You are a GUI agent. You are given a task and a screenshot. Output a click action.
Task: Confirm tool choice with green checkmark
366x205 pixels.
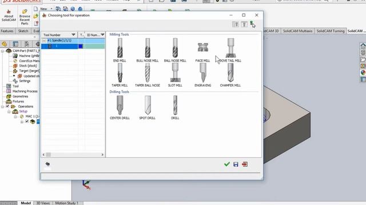[227, 165]
